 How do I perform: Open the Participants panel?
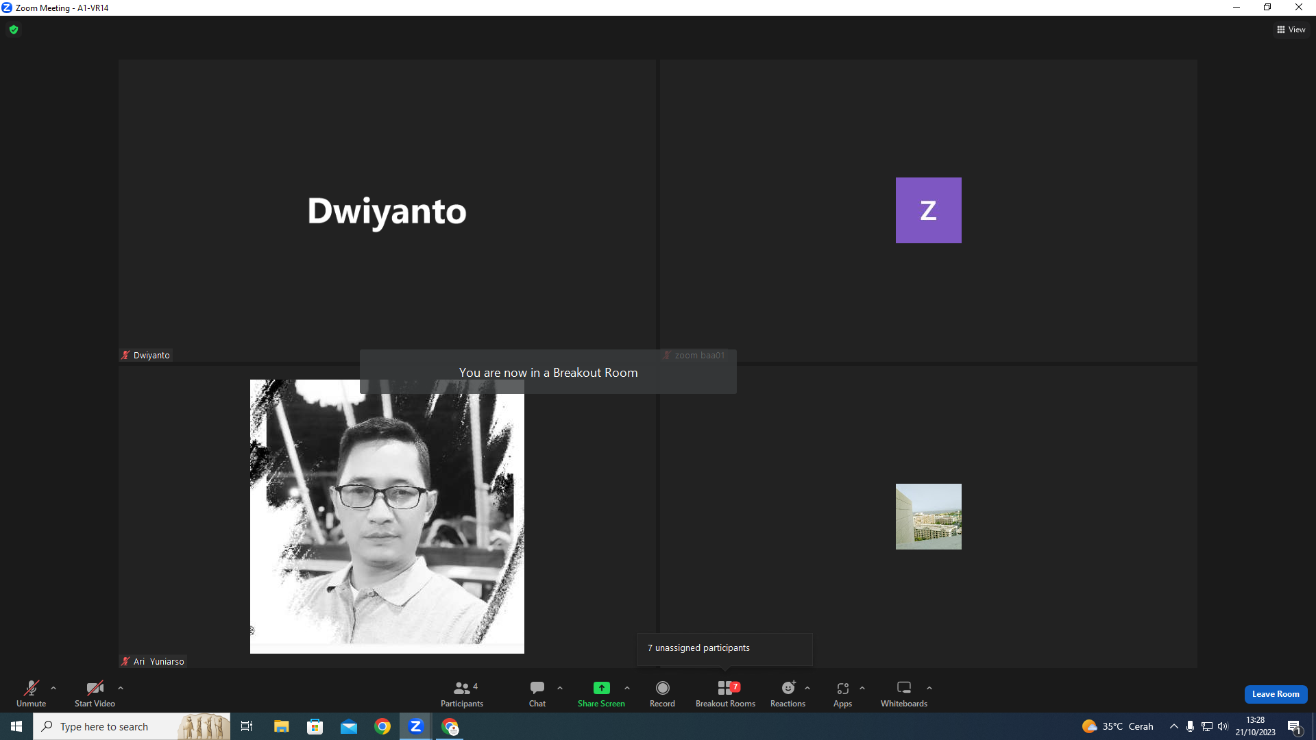coord(462,693)
